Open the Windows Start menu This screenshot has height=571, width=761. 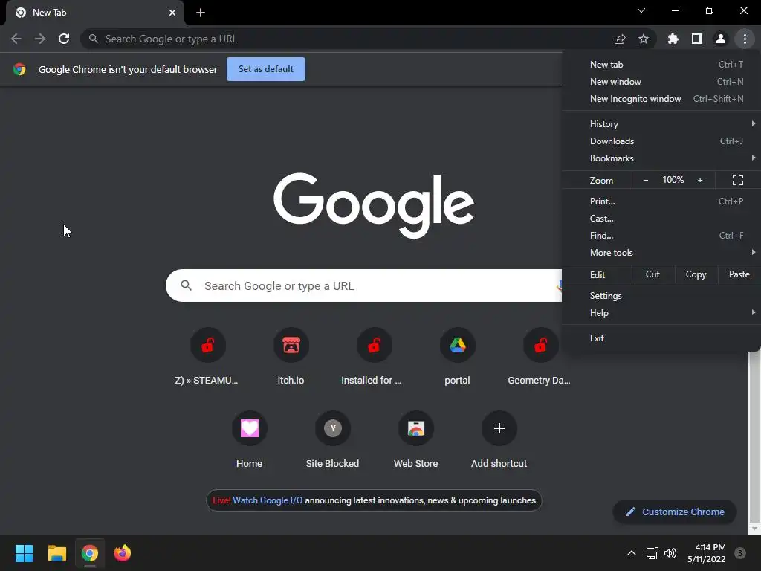[x=24, y=553]
